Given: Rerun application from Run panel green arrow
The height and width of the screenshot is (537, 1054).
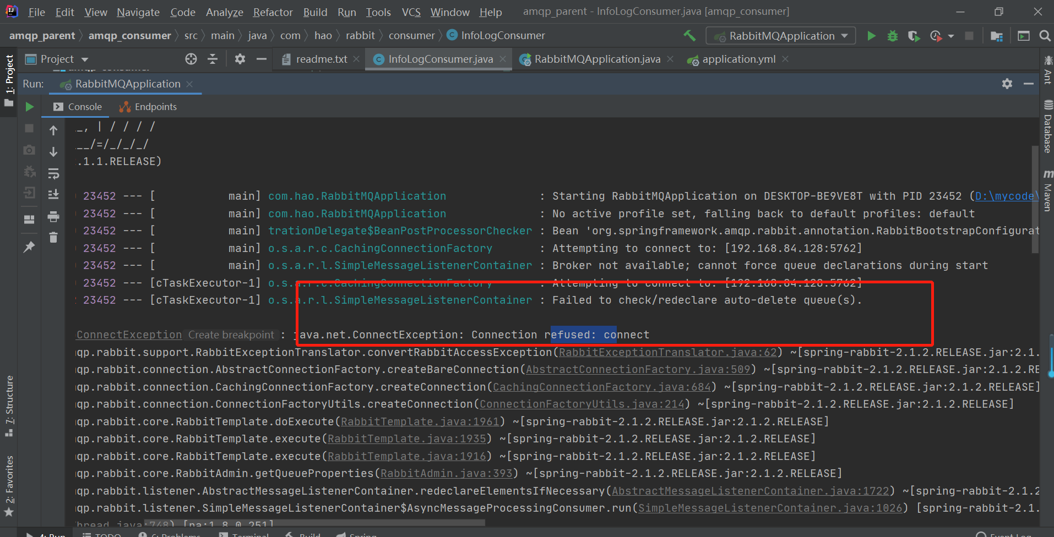Looking at the screenshot, I should tap(30, 107).
